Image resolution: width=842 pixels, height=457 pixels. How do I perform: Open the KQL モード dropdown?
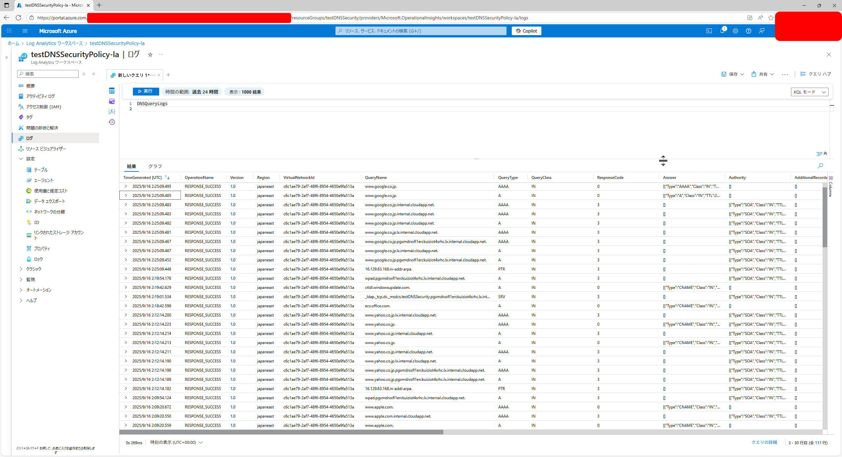[809, 92]
